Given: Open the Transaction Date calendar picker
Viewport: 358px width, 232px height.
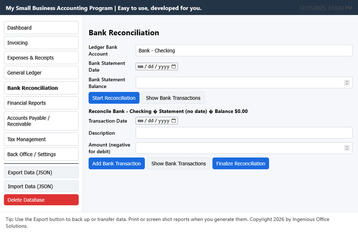Looking at the screenshot, I should pos(174,120).
